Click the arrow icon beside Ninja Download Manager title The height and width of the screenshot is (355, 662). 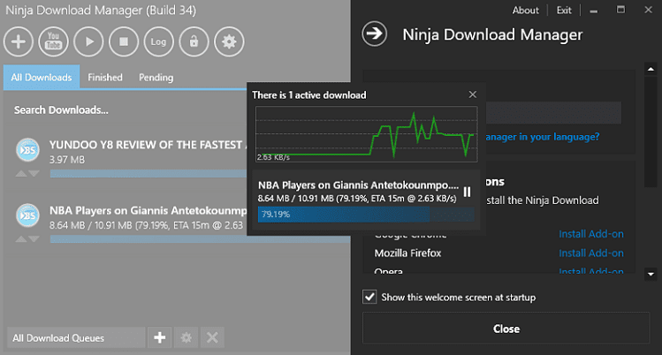pyautogui.click(x=375, y=34)
